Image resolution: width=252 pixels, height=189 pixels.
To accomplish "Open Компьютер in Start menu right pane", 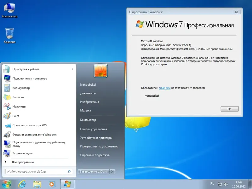I will click(x=88, y=120).
